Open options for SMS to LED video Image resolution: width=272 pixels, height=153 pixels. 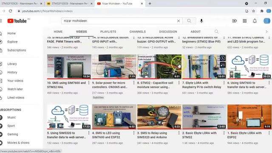[134, 133]
